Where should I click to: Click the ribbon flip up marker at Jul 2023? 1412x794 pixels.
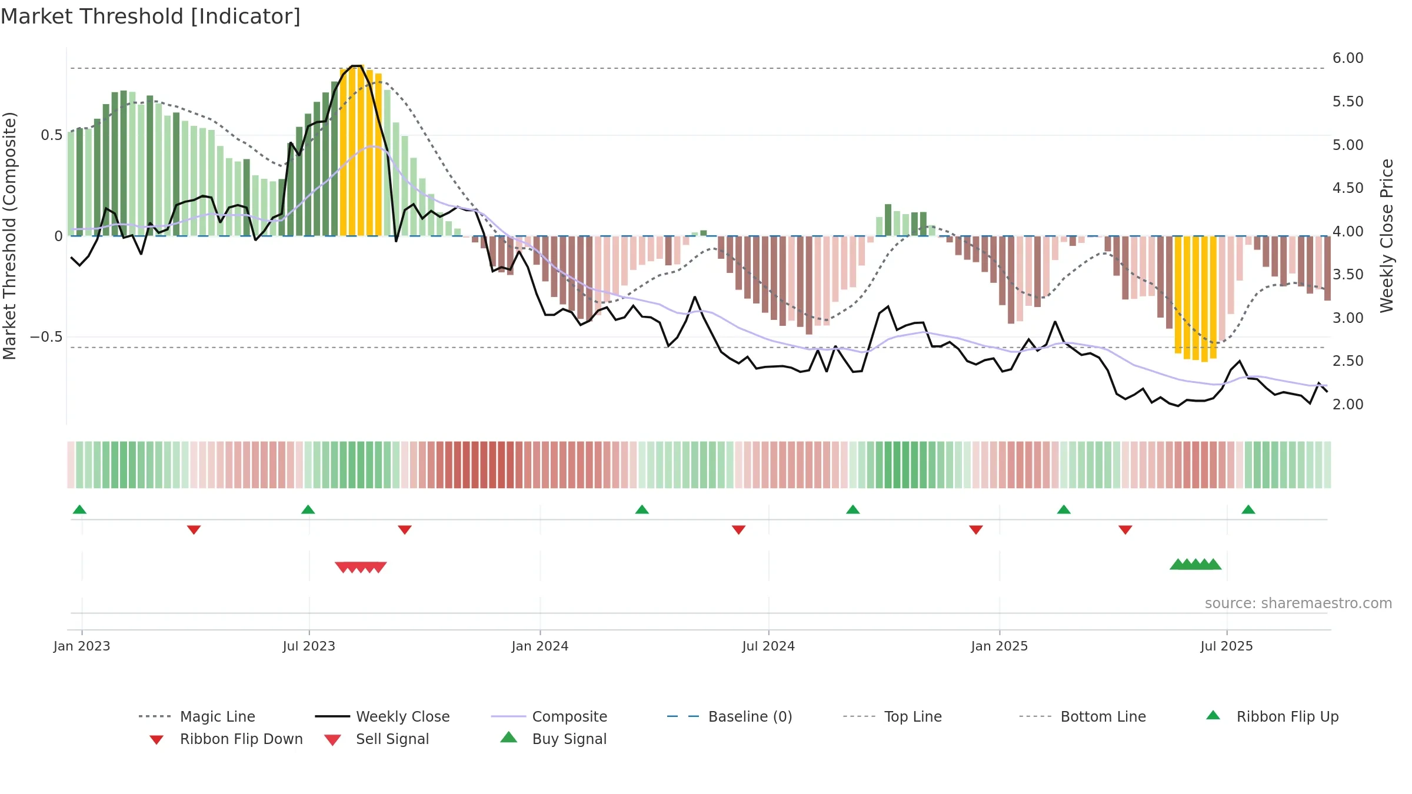coord(308,509)
